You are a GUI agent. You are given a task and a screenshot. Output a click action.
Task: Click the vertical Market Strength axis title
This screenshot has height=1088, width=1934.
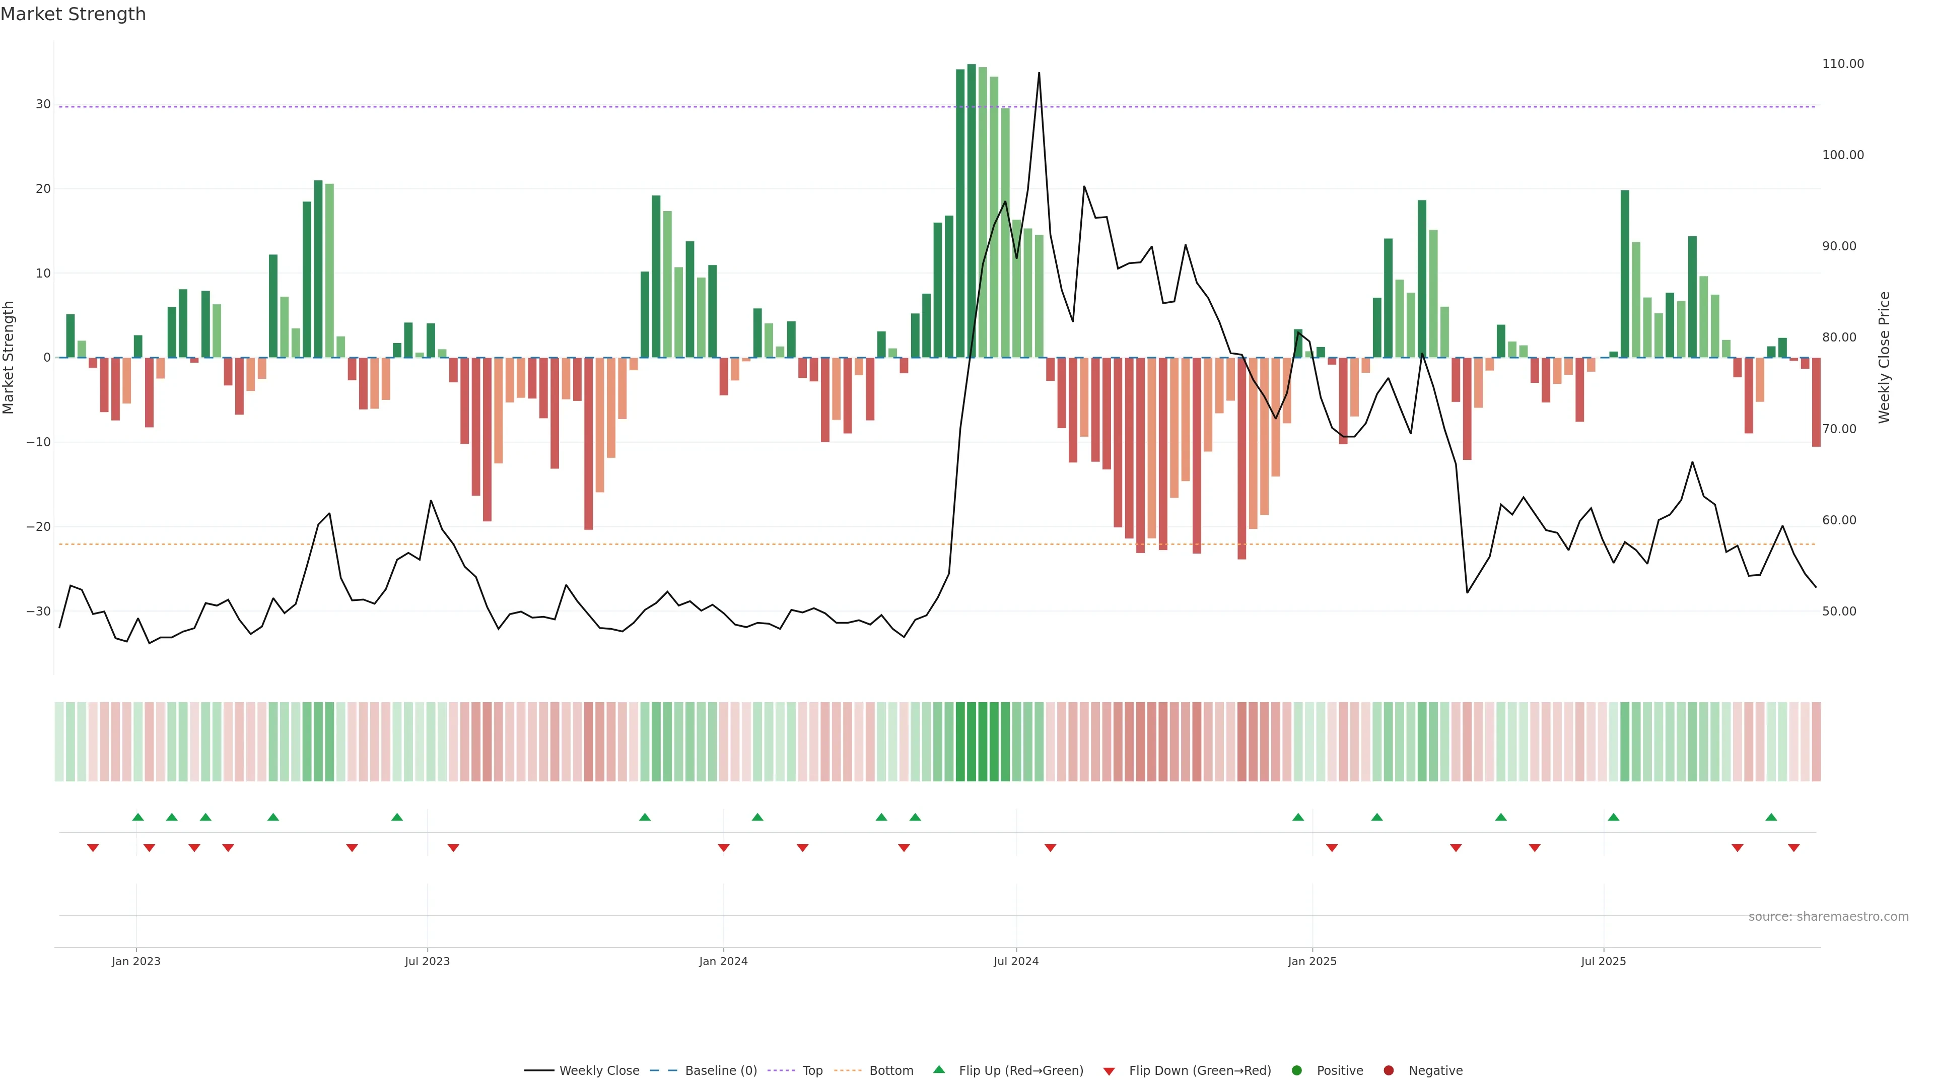click(9, 358)
